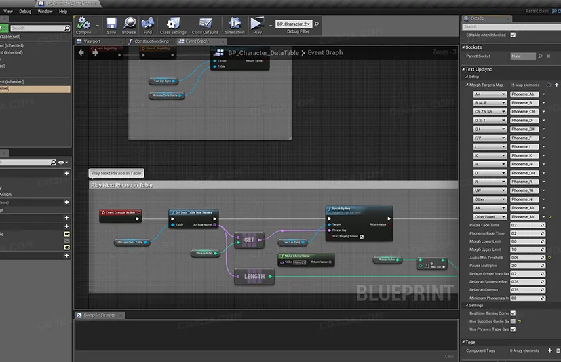The height and width of the screenshot is (362, 561).
Task: Click the Components panel Search field
Action: click(x=40, y=28)
